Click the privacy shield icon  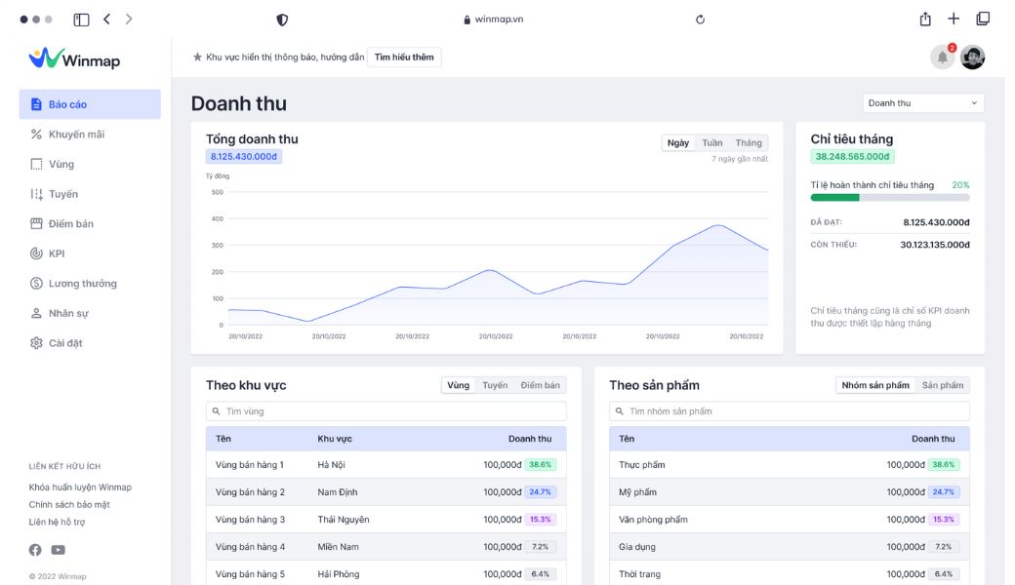[x=282, y=19]
